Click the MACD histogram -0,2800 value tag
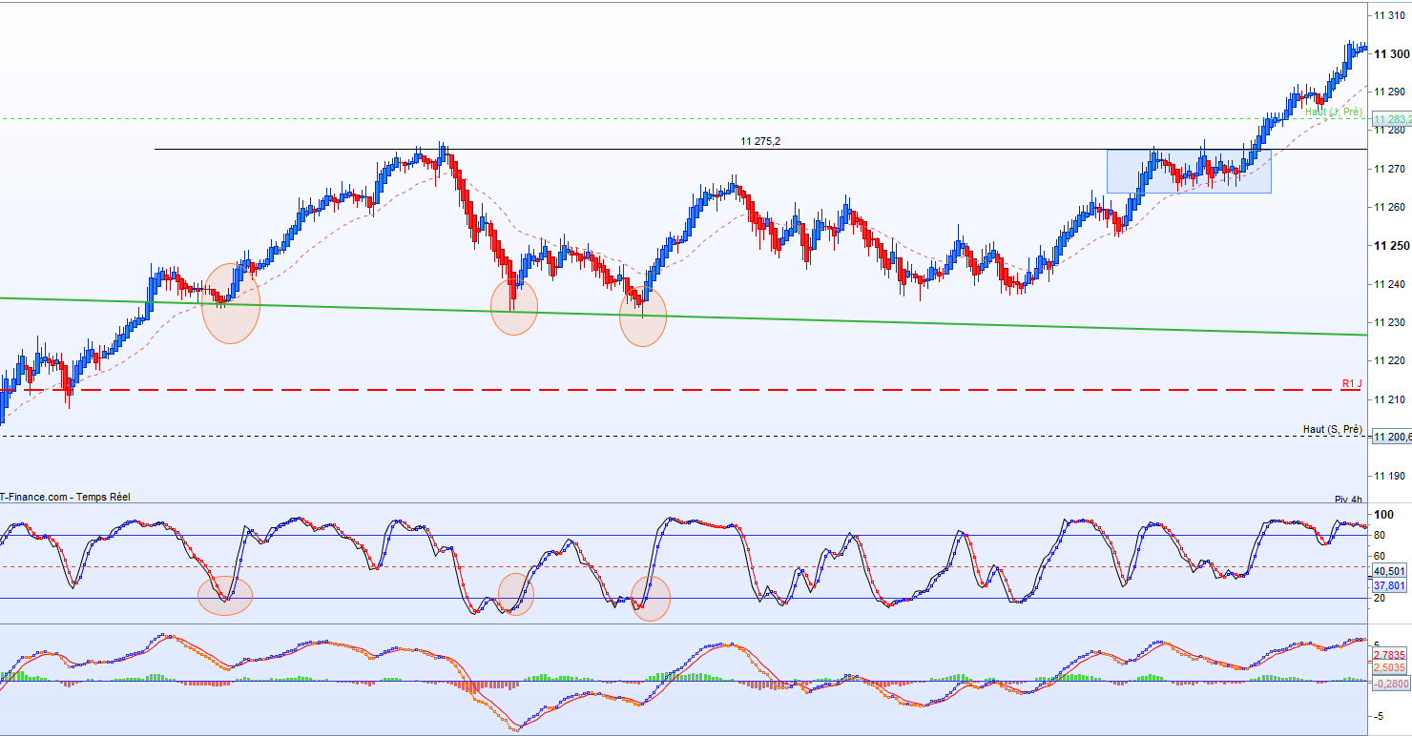Viewport: 1412px width, 736px height. tap(1388, 683)
